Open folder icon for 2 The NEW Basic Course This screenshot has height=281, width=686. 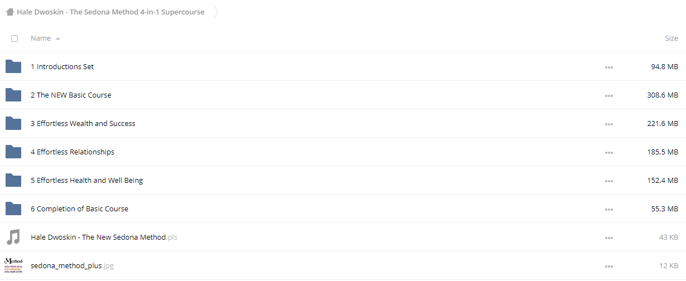[13, 95]
